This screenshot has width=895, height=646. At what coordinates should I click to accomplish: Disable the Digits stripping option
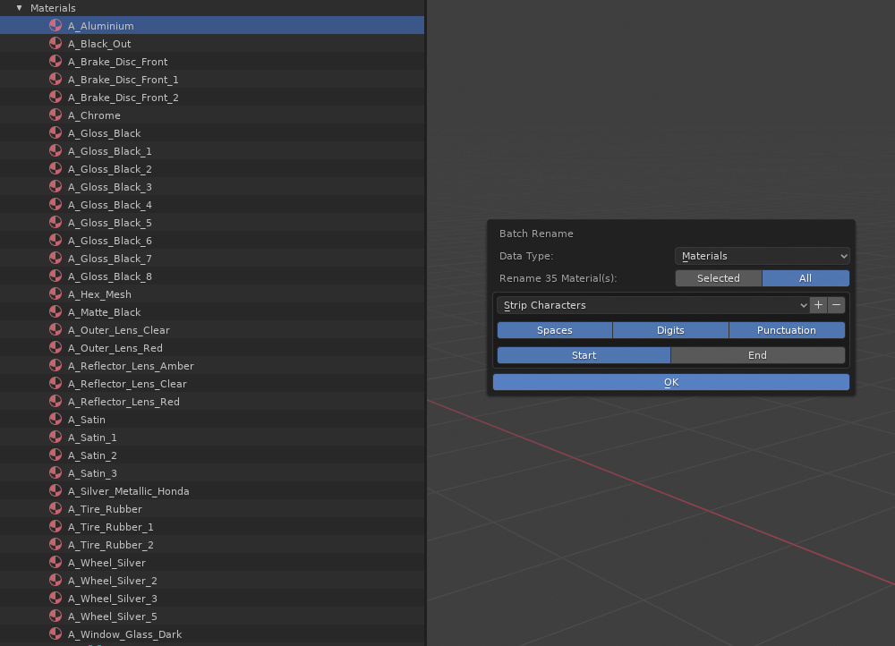click(670, 330)
